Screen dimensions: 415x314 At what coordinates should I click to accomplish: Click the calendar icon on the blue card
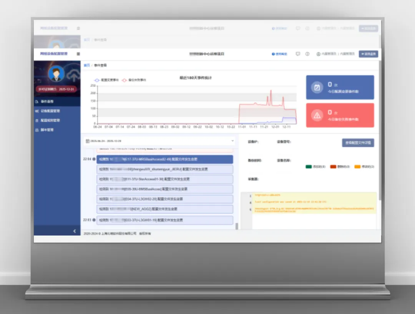tap(317, 87)
